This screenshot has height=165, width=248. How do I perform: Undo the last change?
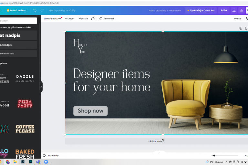coord(35,10)
